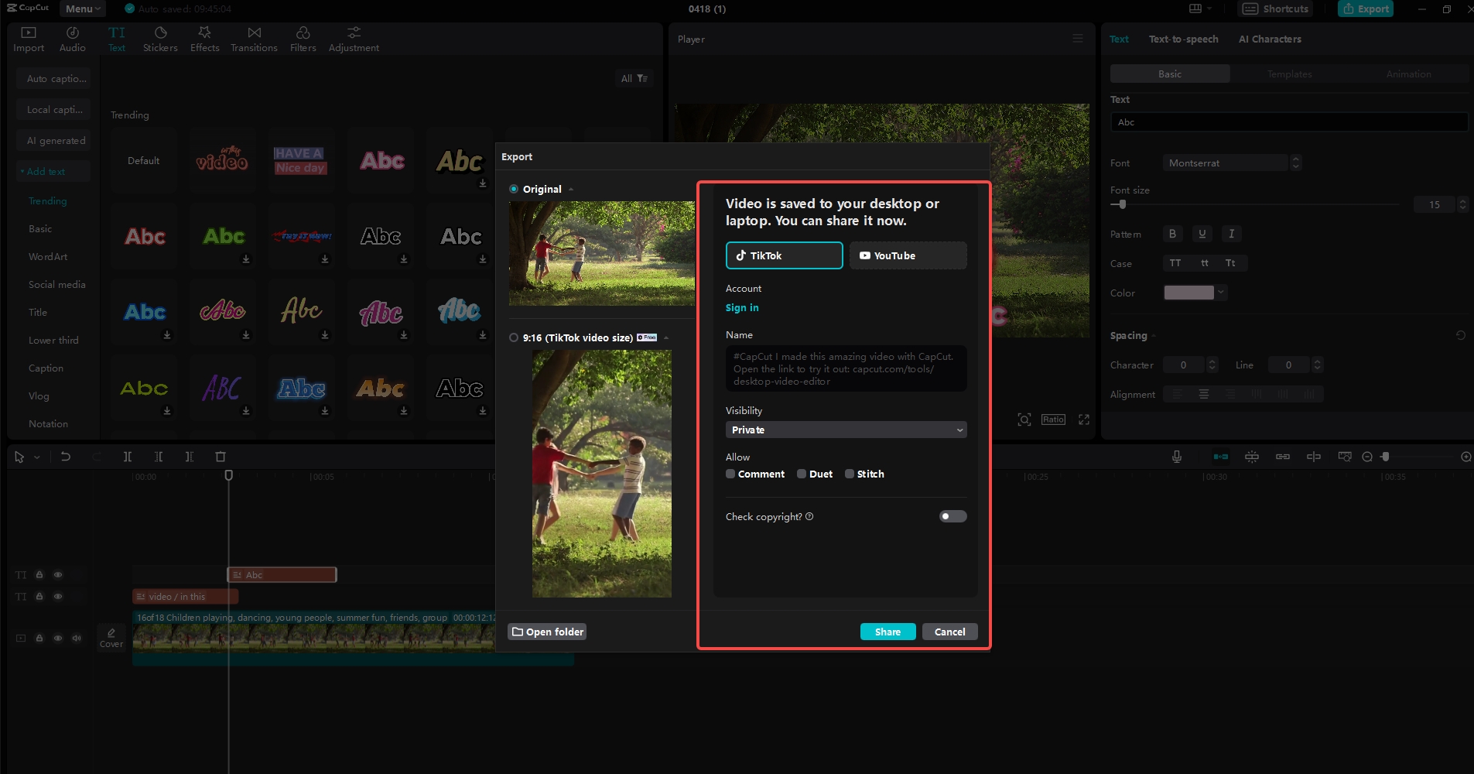Select the Effects icon in the top toolbar
Image resolution: width=1474 pixels, height=774 pixels.
click(204, 37)
